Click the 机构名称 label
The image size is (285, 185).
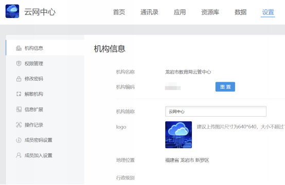[126, 72]
